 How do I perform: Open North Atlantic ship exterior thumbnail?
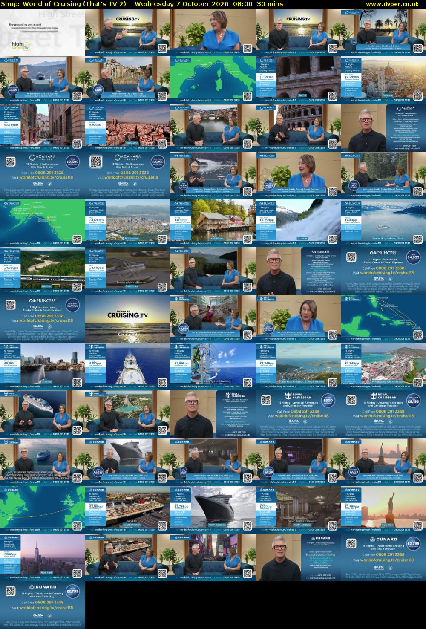coord(213,510)
